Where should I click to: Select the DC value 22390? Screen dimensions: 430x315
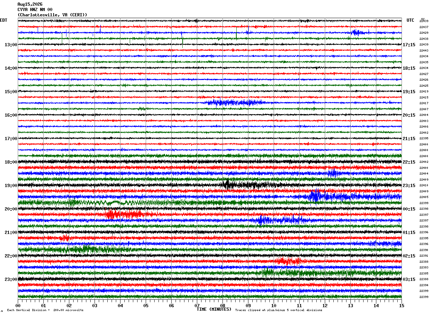424,250
